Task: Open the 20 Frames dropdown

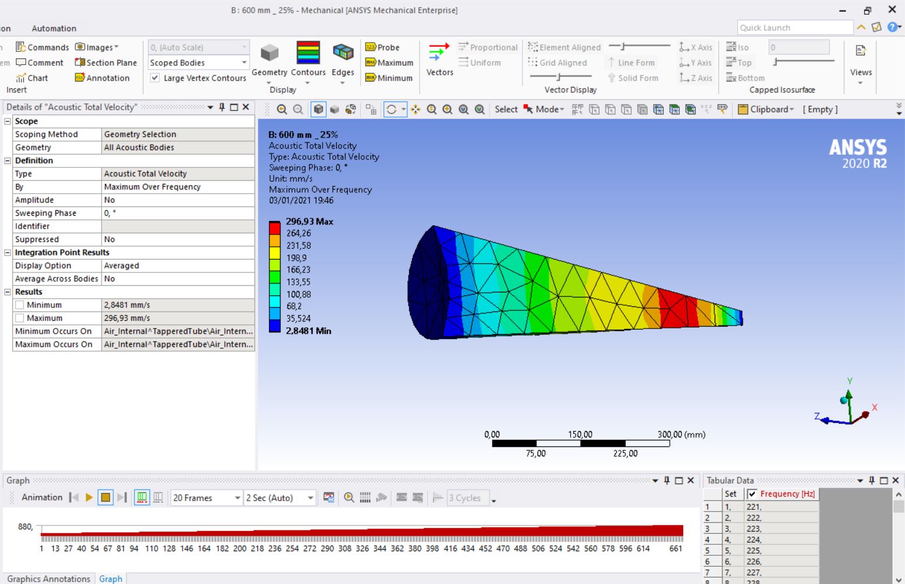Action: click(207, 498)
